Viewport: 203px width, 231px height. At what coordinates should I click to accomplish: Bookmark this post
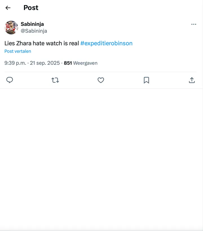[x=146, y=80]
